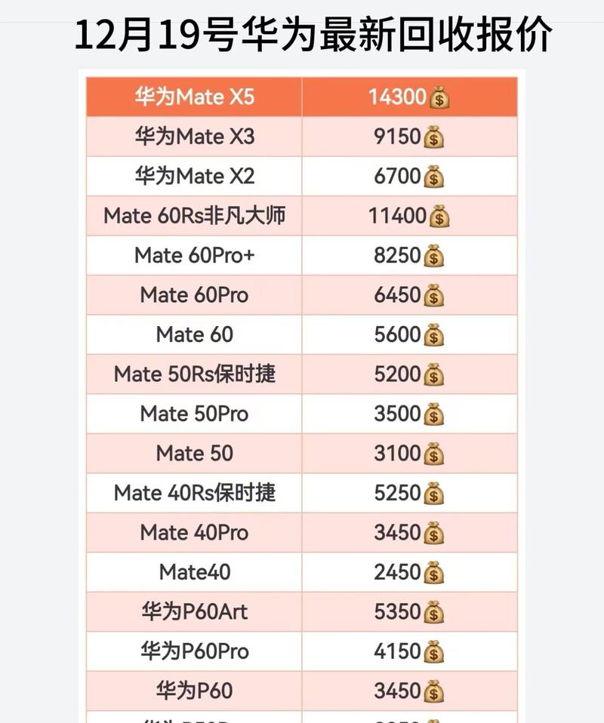Click money bag icon beside 5200
This screenshot has width=604, height=723.
pos(433,375)
